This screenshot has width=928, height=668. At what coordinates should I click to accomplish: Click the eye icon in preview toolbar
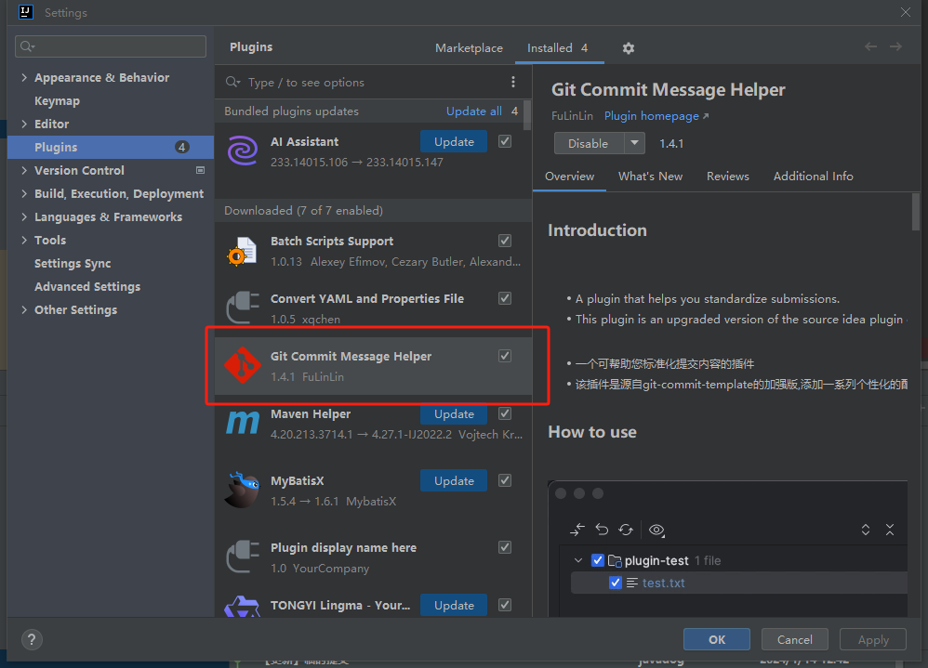656,530
